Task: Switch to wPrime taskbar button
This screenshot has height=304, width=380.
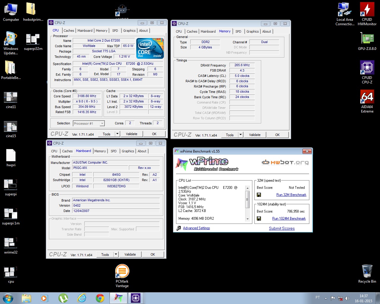Action: (118, 298)
